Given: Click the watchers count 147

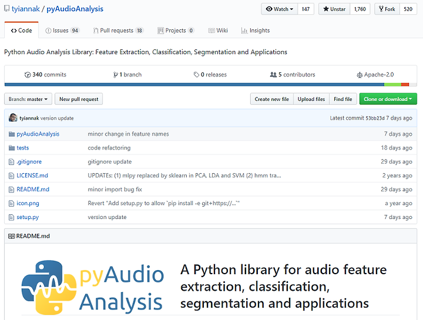Looking at the screenshot, I should point(305,9).
